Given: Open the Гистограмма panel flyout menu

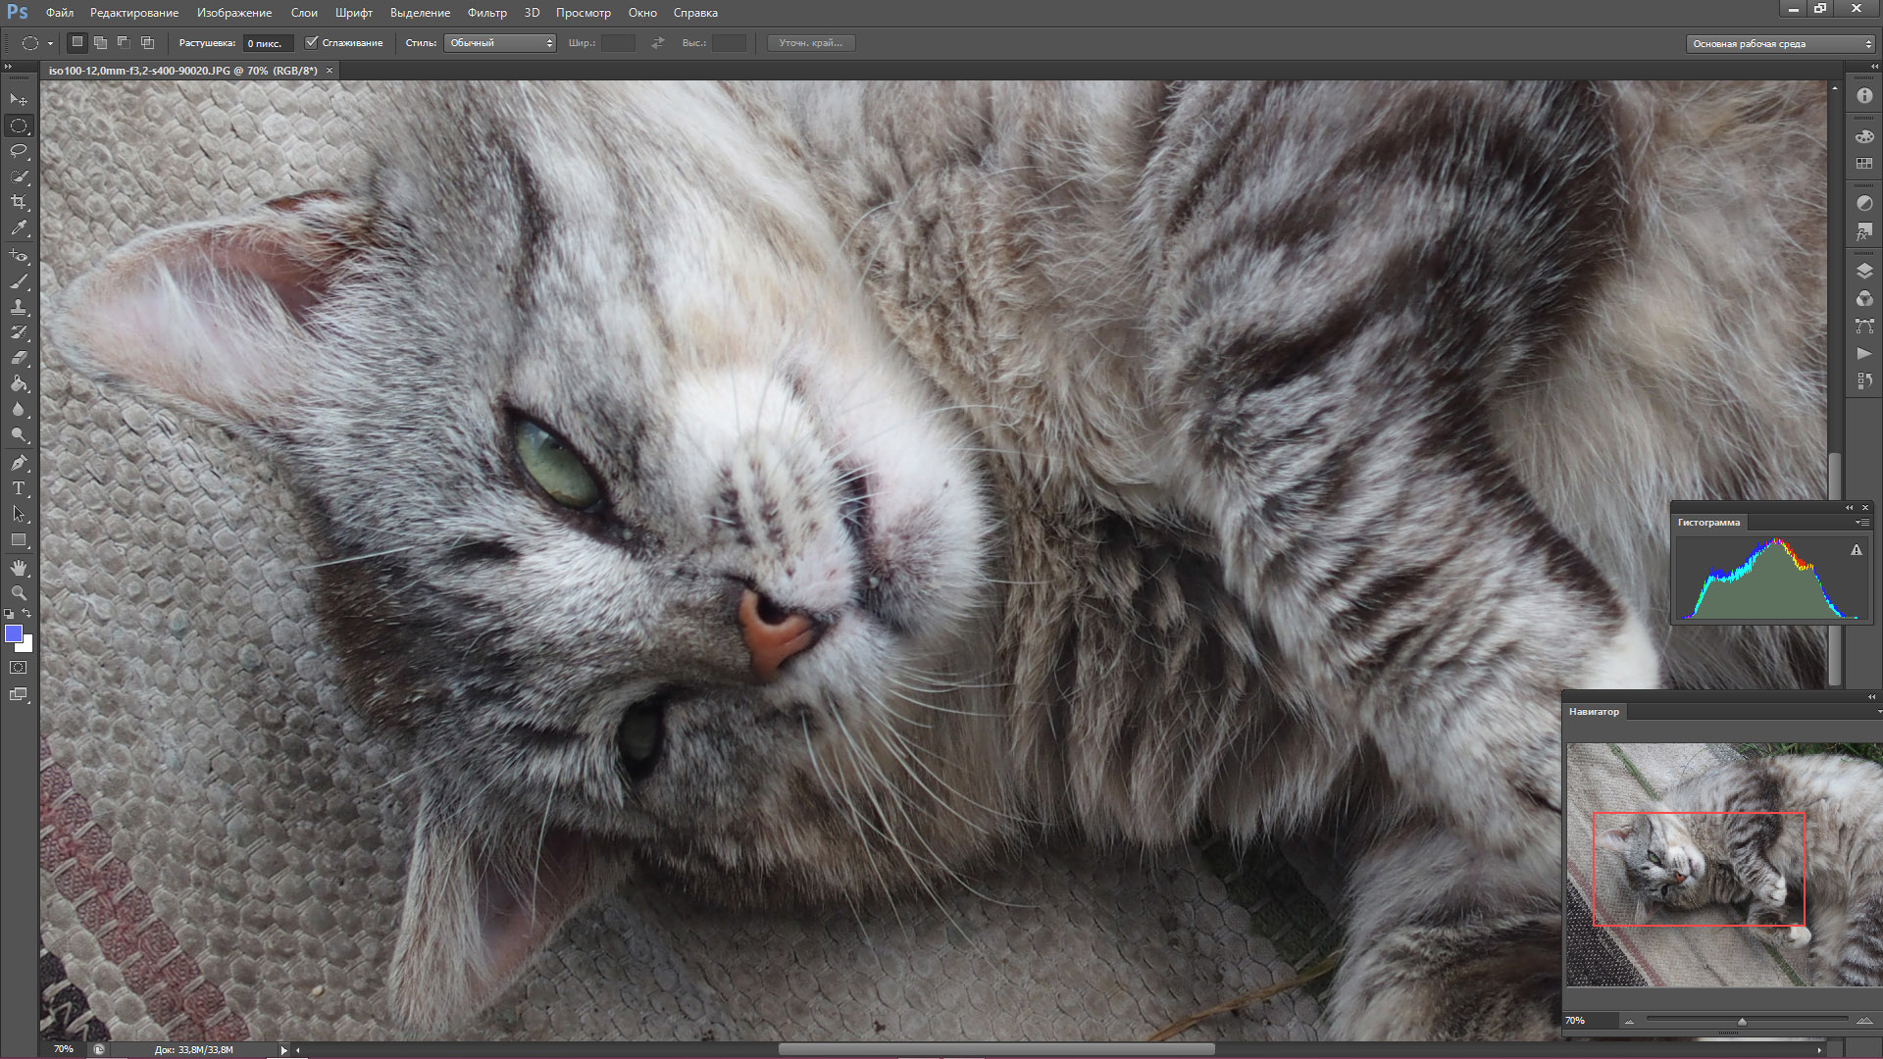Looking at the screenshot, I should [x=1860, y=523].
